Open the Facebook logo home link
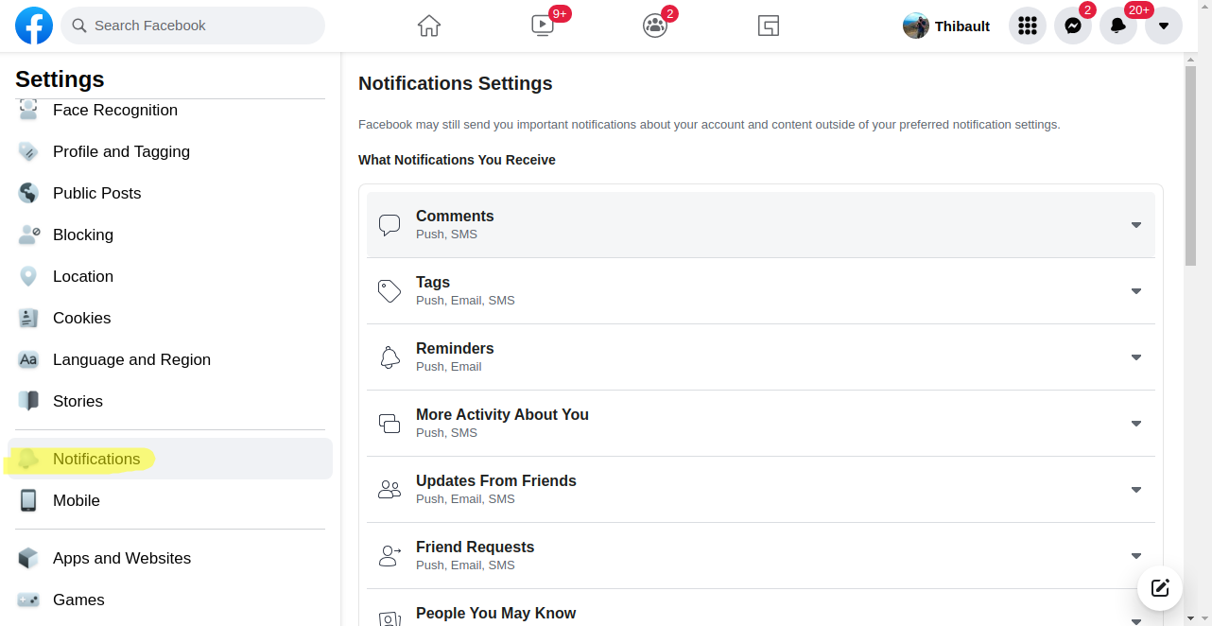1212x626 pixels. click(x=34, y=26)
